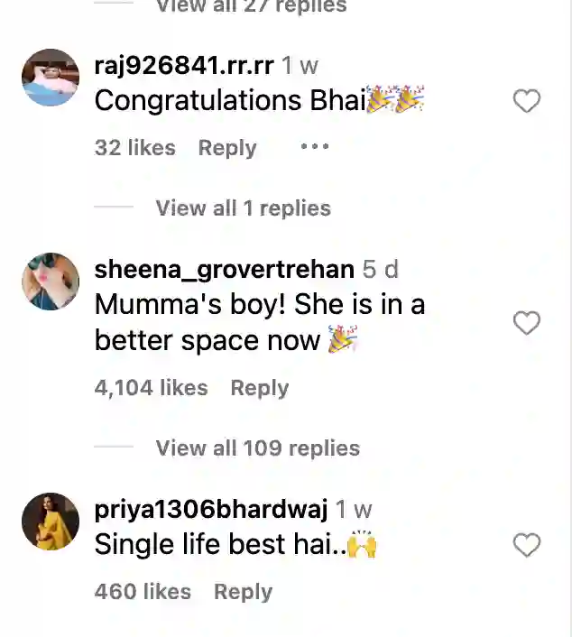View 4,104 likes list
Viewport: 572px width, 637px height.
[151, 388]
